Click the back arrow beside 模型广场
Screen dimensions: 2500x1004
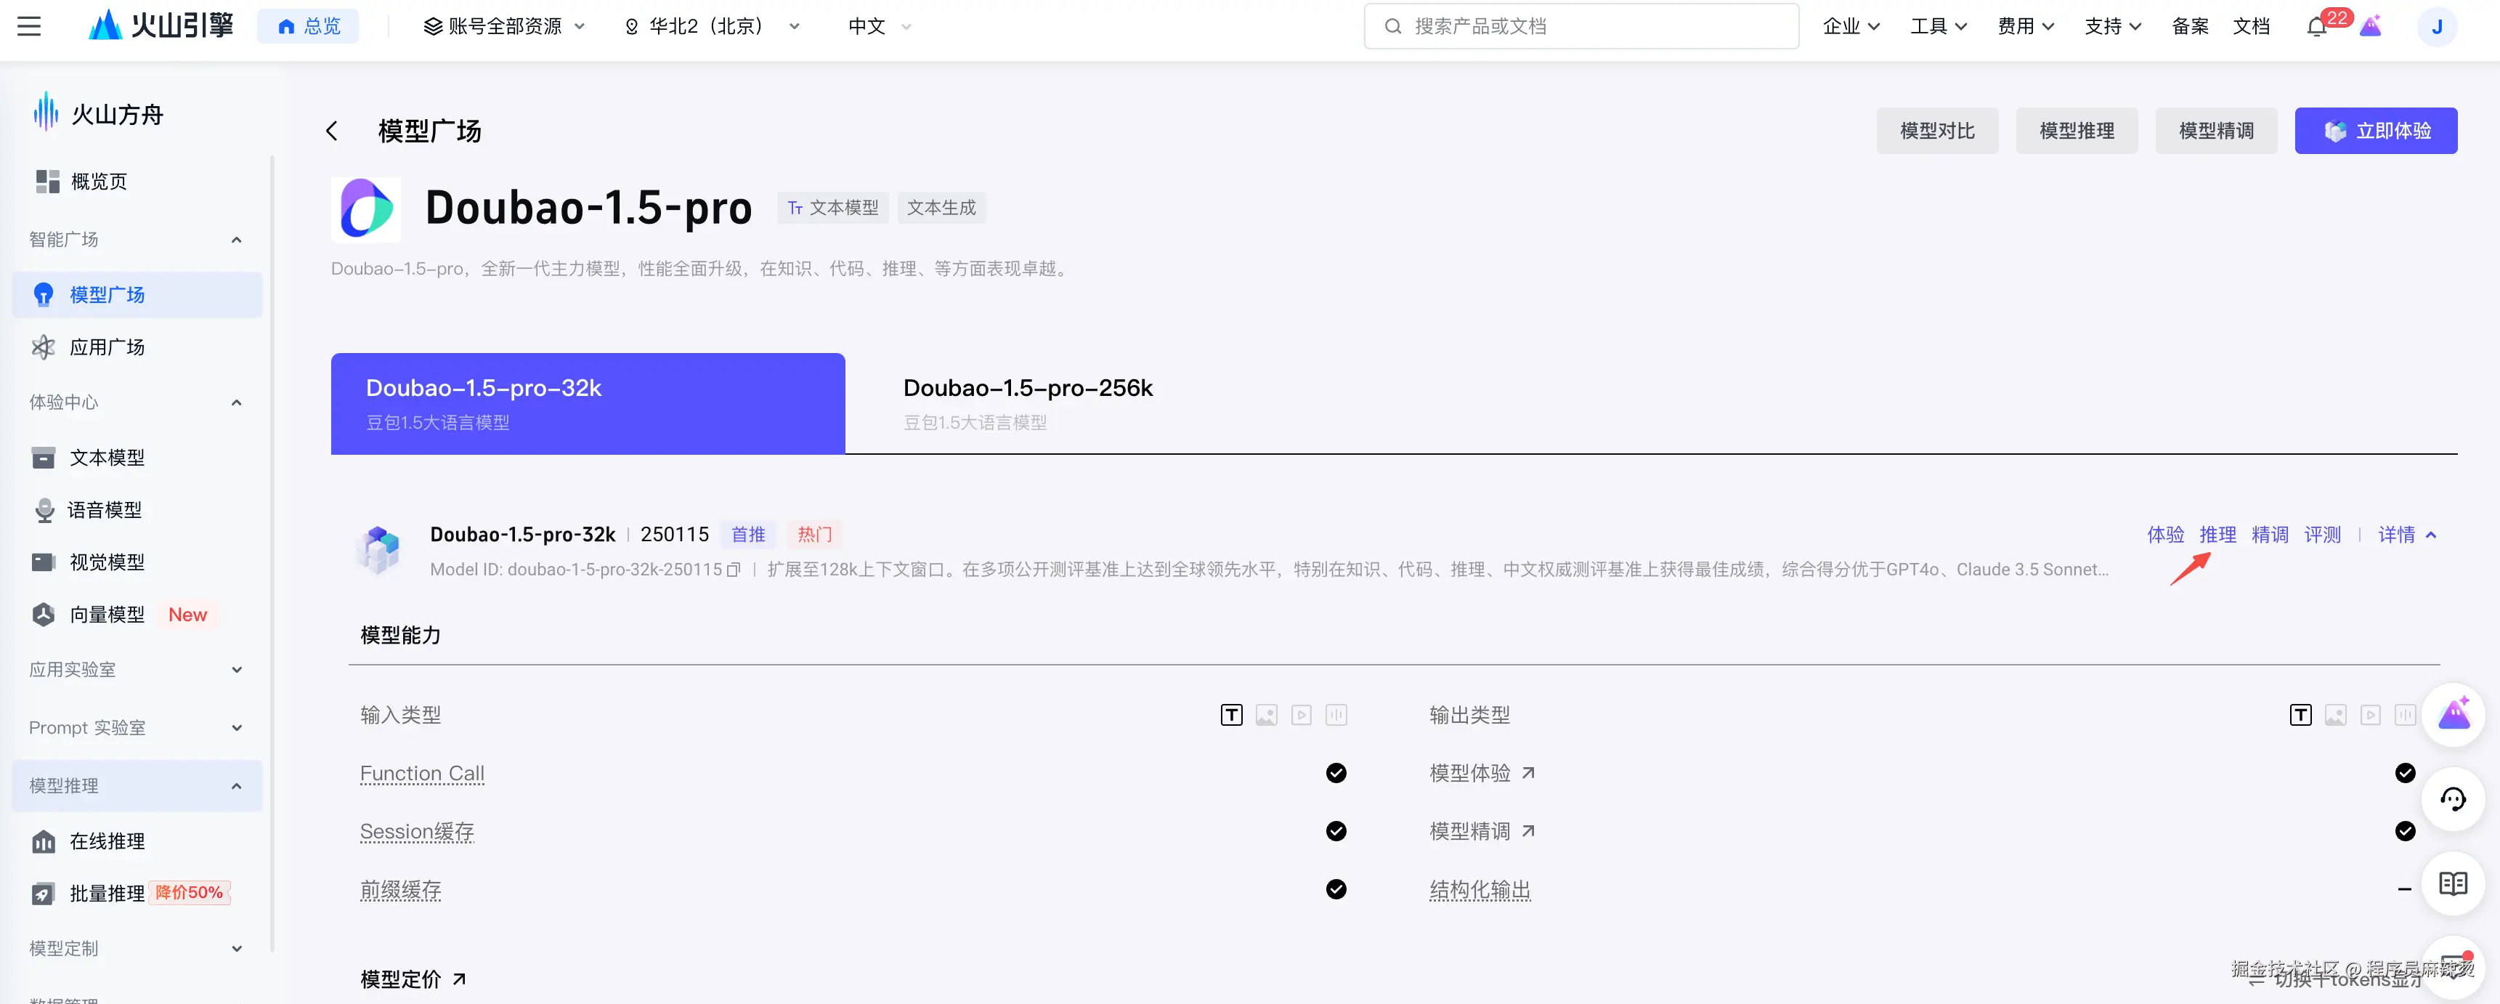pos(331,130)
